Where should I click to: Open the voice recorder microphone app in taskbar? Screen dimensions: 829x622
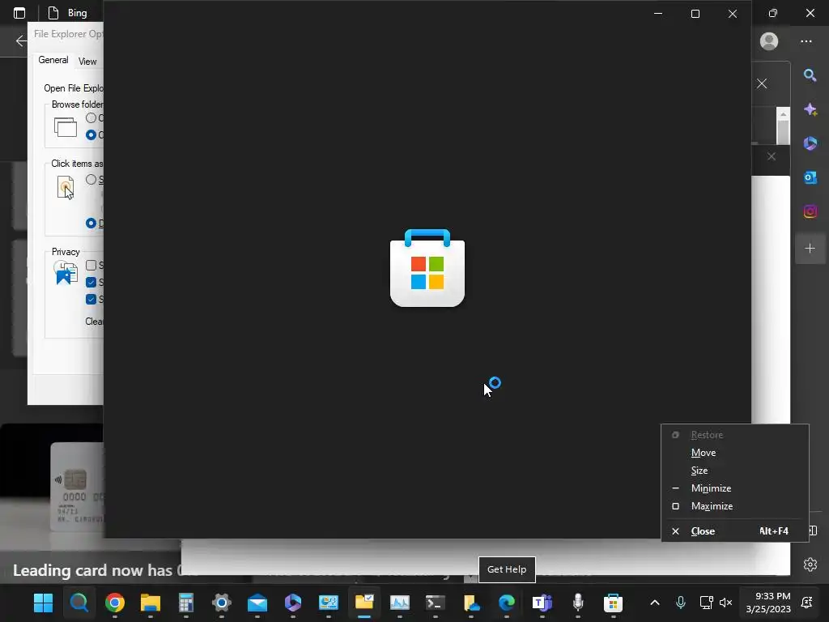[x=578, y=603]
